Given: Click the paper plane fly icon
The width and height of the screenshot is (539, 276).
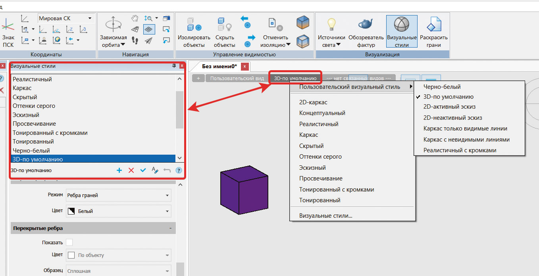Looking at the screenshot, I should click(x=148, y=40).
